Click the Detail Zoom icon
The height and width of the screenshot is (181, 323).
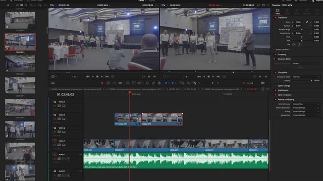188,83
